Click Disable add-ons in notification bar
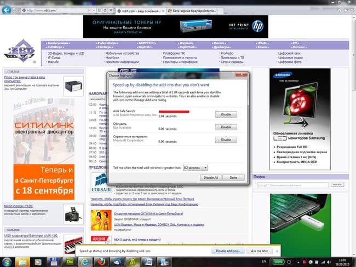 pos(228,251)
